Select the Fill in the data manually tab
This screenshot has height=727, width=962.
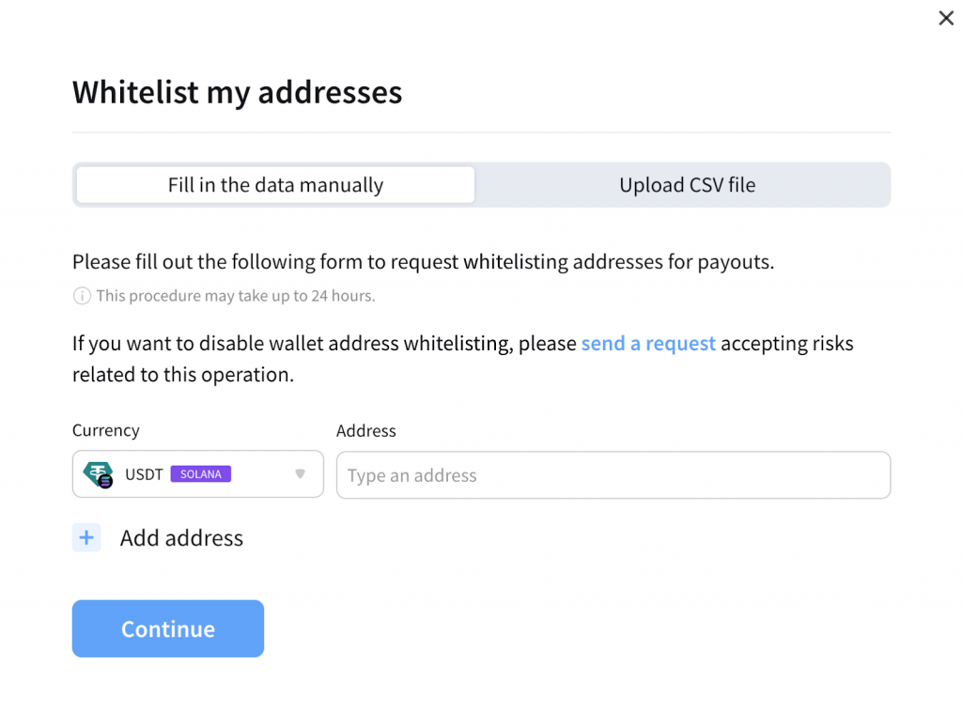coord(275,185)
